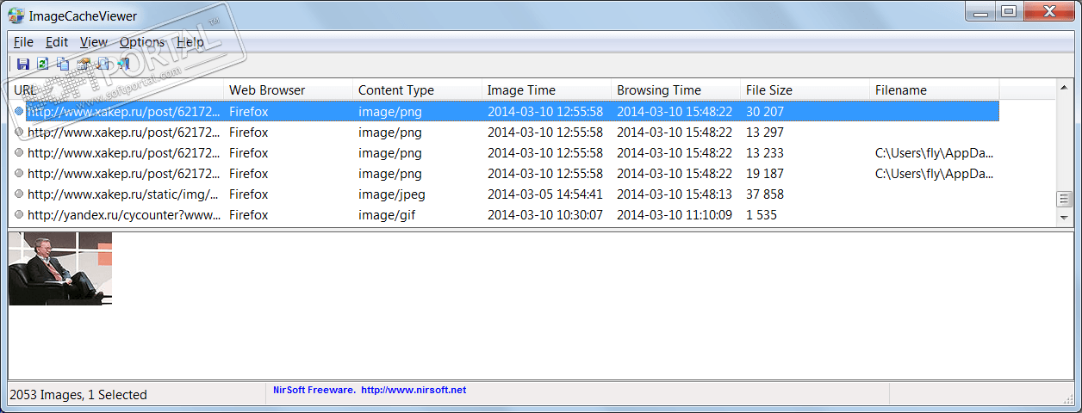
Task: Click the vertical scrollbar thumb in list
Action: point(1064,200)
